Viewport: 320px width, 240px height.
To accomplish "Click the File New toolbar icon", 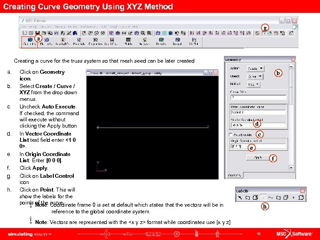I will click(x=25, y=33).
